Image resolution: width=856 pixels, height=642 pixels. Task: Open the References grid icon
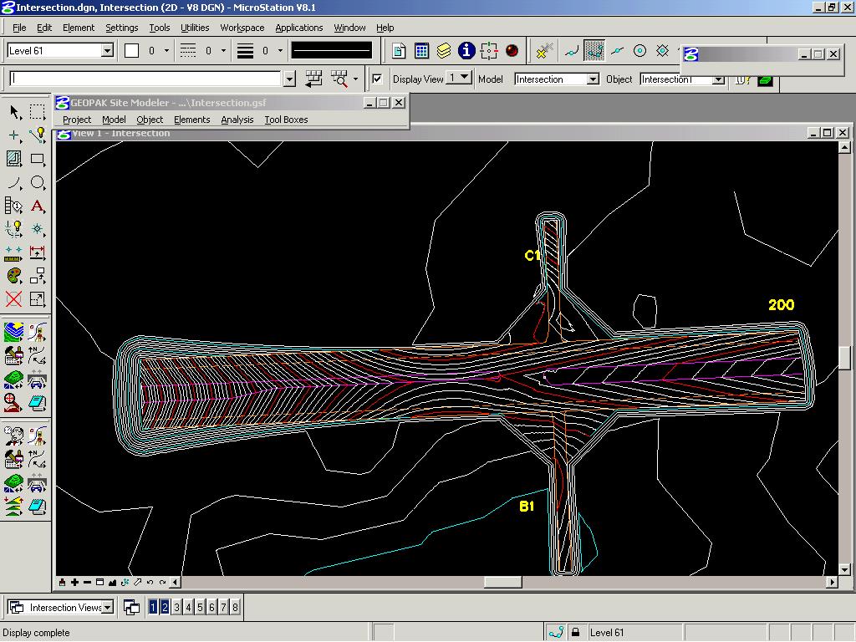click(x=421, y=51)
